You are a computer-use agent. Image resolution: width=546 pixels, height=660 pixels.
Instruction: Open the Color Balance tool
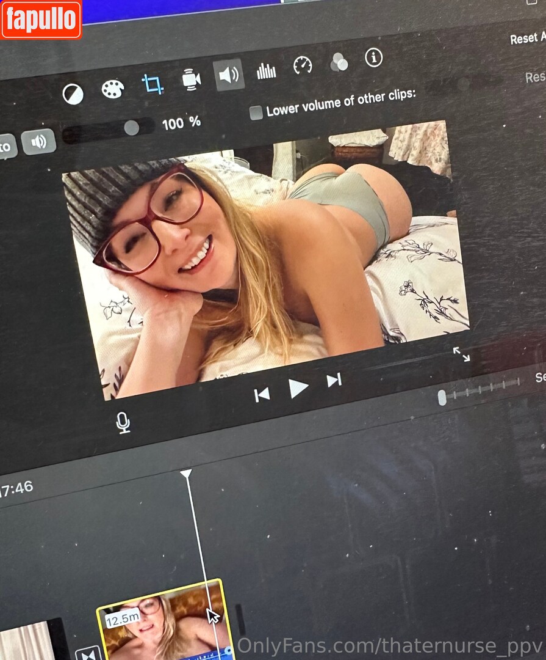pyautogui.click(x=73, y=94)
